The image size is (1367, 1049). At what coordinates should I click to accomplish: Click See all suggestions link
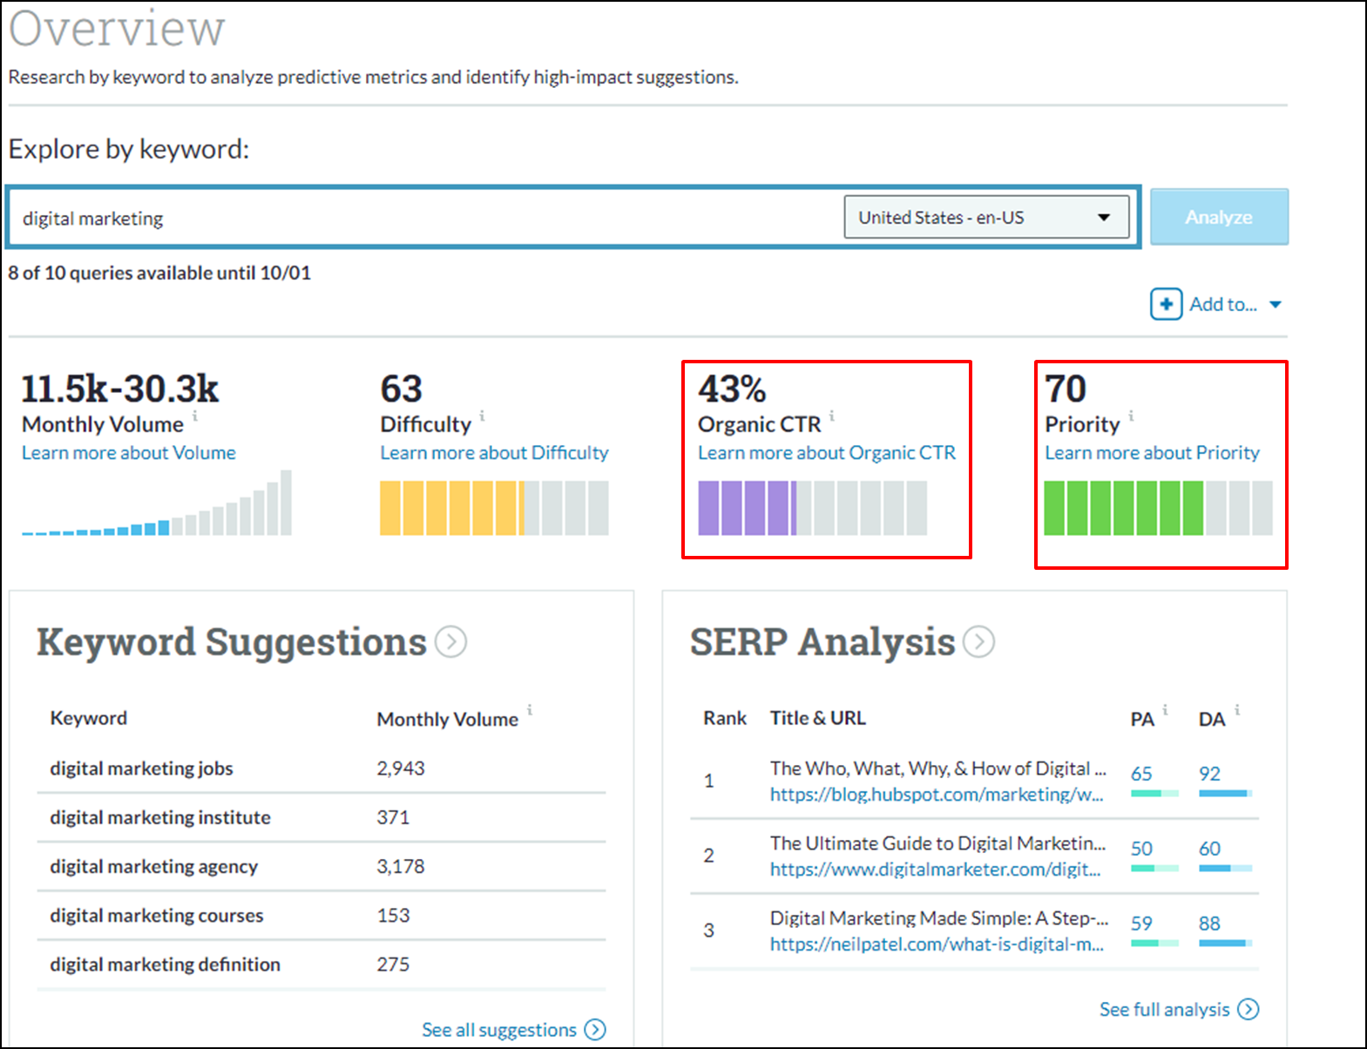499,1030
